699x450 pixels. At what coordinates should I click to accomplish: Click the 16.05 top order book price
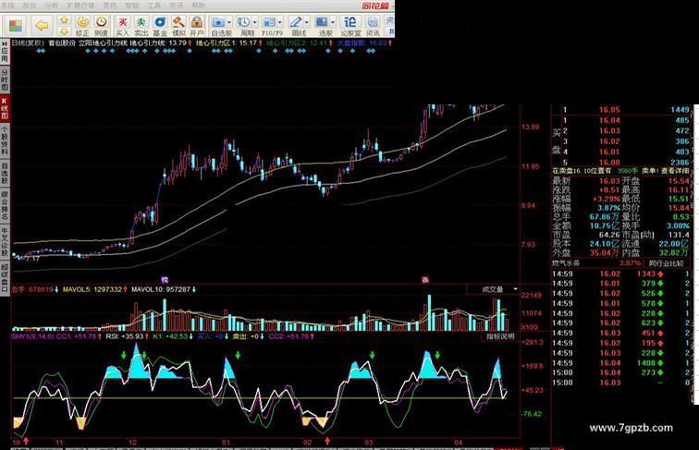609,110
